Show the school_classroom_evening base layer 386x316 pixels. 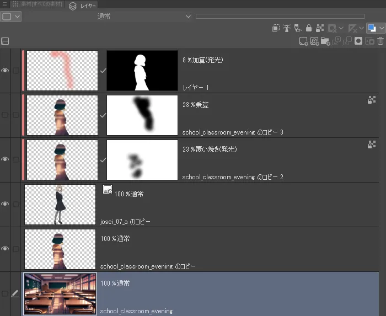click(5, 293)
